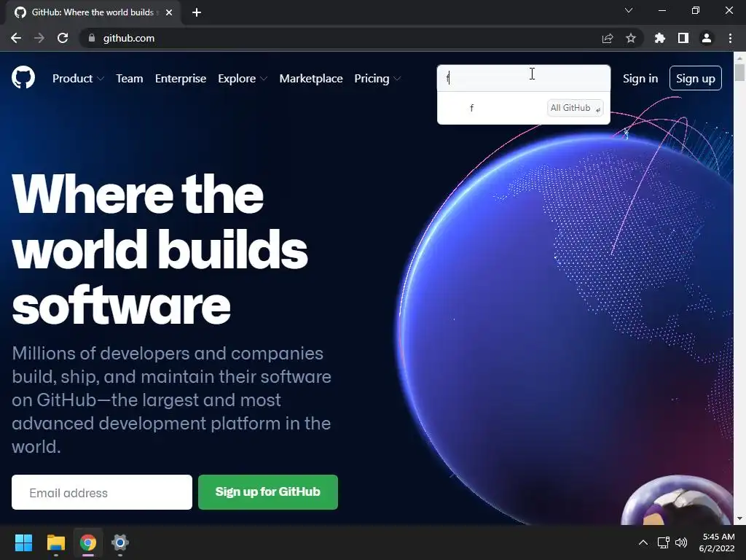Open the tab search chevron
The image size is (746, 560).
coord(629,10)
